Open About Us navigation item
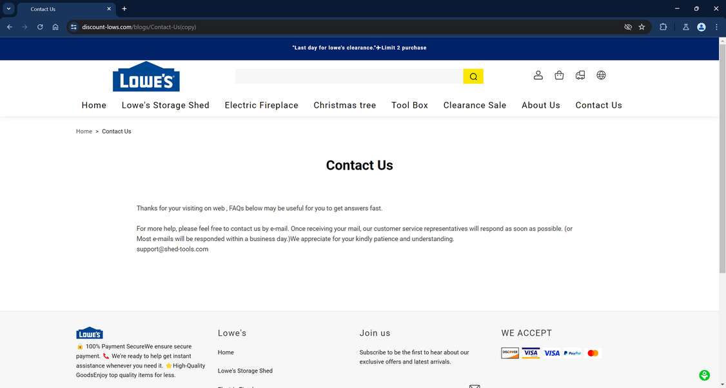The width and height of the screenshot is (726, 388). 541,105
